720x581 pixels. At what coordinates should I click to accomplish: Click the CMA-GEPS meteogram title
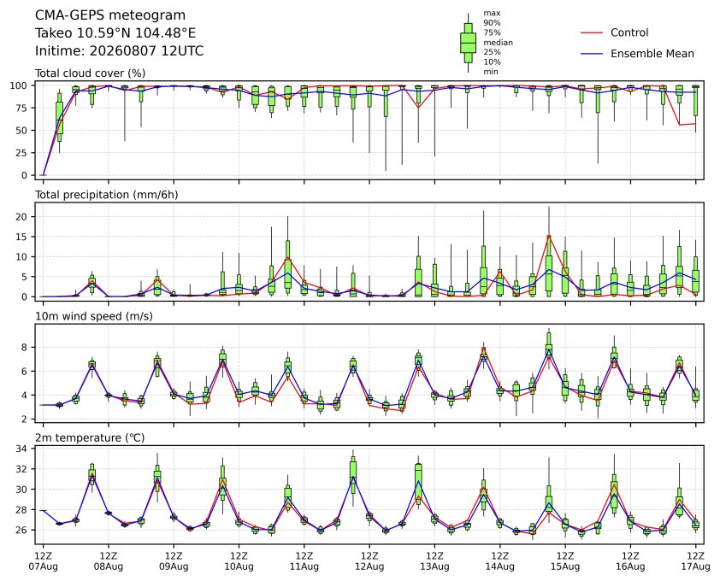pos(110,15)
